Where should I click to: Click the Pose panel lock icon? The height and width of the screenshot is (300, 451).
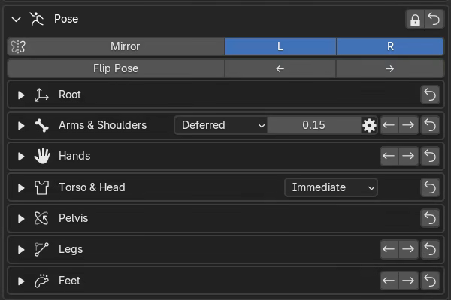point(415,19)
